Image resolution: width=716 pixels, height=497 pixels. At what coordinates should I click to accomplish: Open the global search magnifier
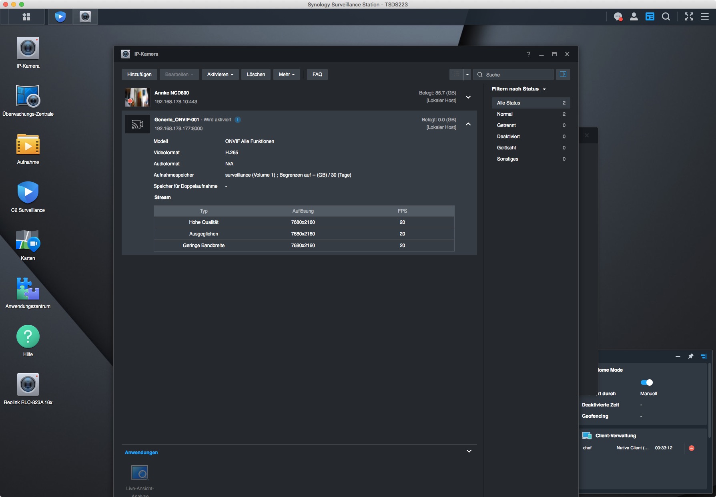(666, 17)
